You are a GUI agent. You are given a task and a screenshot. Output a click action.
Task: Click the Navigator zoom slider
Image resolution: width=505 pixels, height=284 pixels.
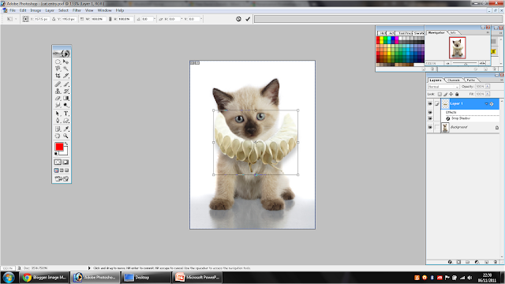465,63
